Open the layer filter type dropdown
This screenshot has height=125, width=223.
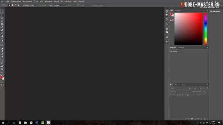coord(177,89)
